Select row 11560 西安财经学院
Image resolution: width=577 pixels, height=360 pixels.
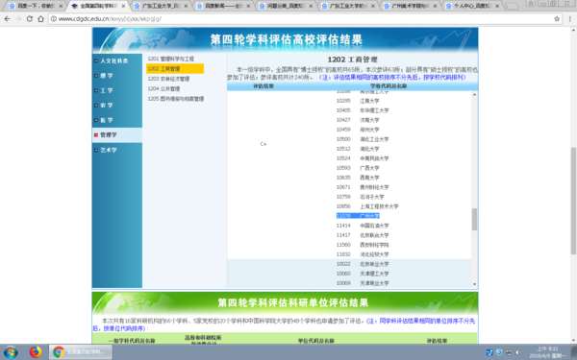click(x=363, y=245)
